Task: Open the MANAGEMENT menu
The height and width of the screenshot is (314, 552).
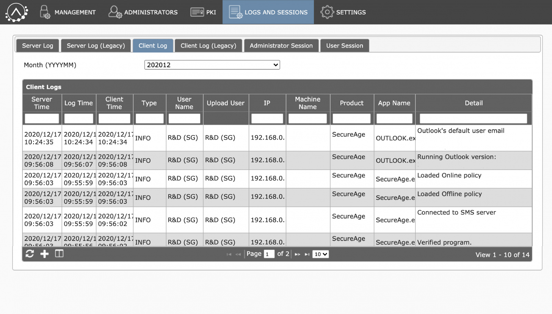Action: point(68,12)
